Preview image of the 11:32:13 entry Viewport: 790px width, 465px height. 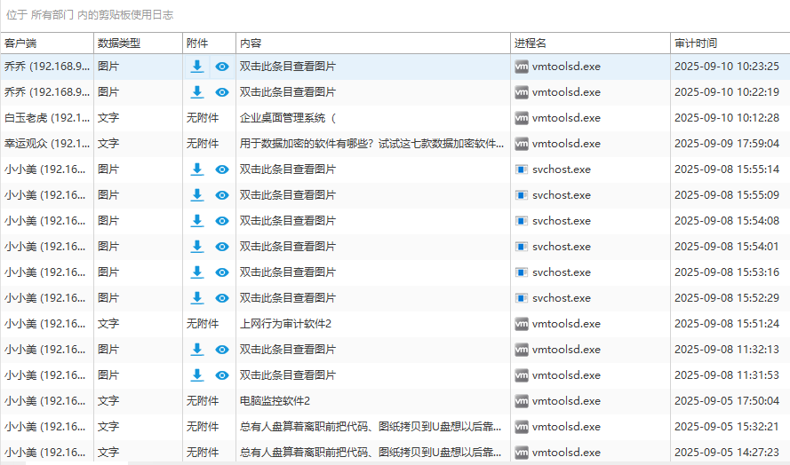[x=222, y=350]
